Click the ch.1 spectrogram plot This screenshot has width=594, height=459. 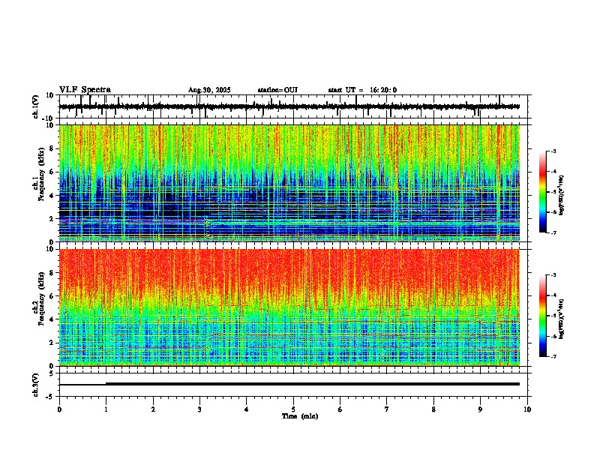[x=289, y=183]
